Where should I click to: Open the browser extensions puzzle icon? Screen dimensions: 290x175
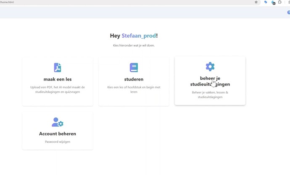[280, 2]
